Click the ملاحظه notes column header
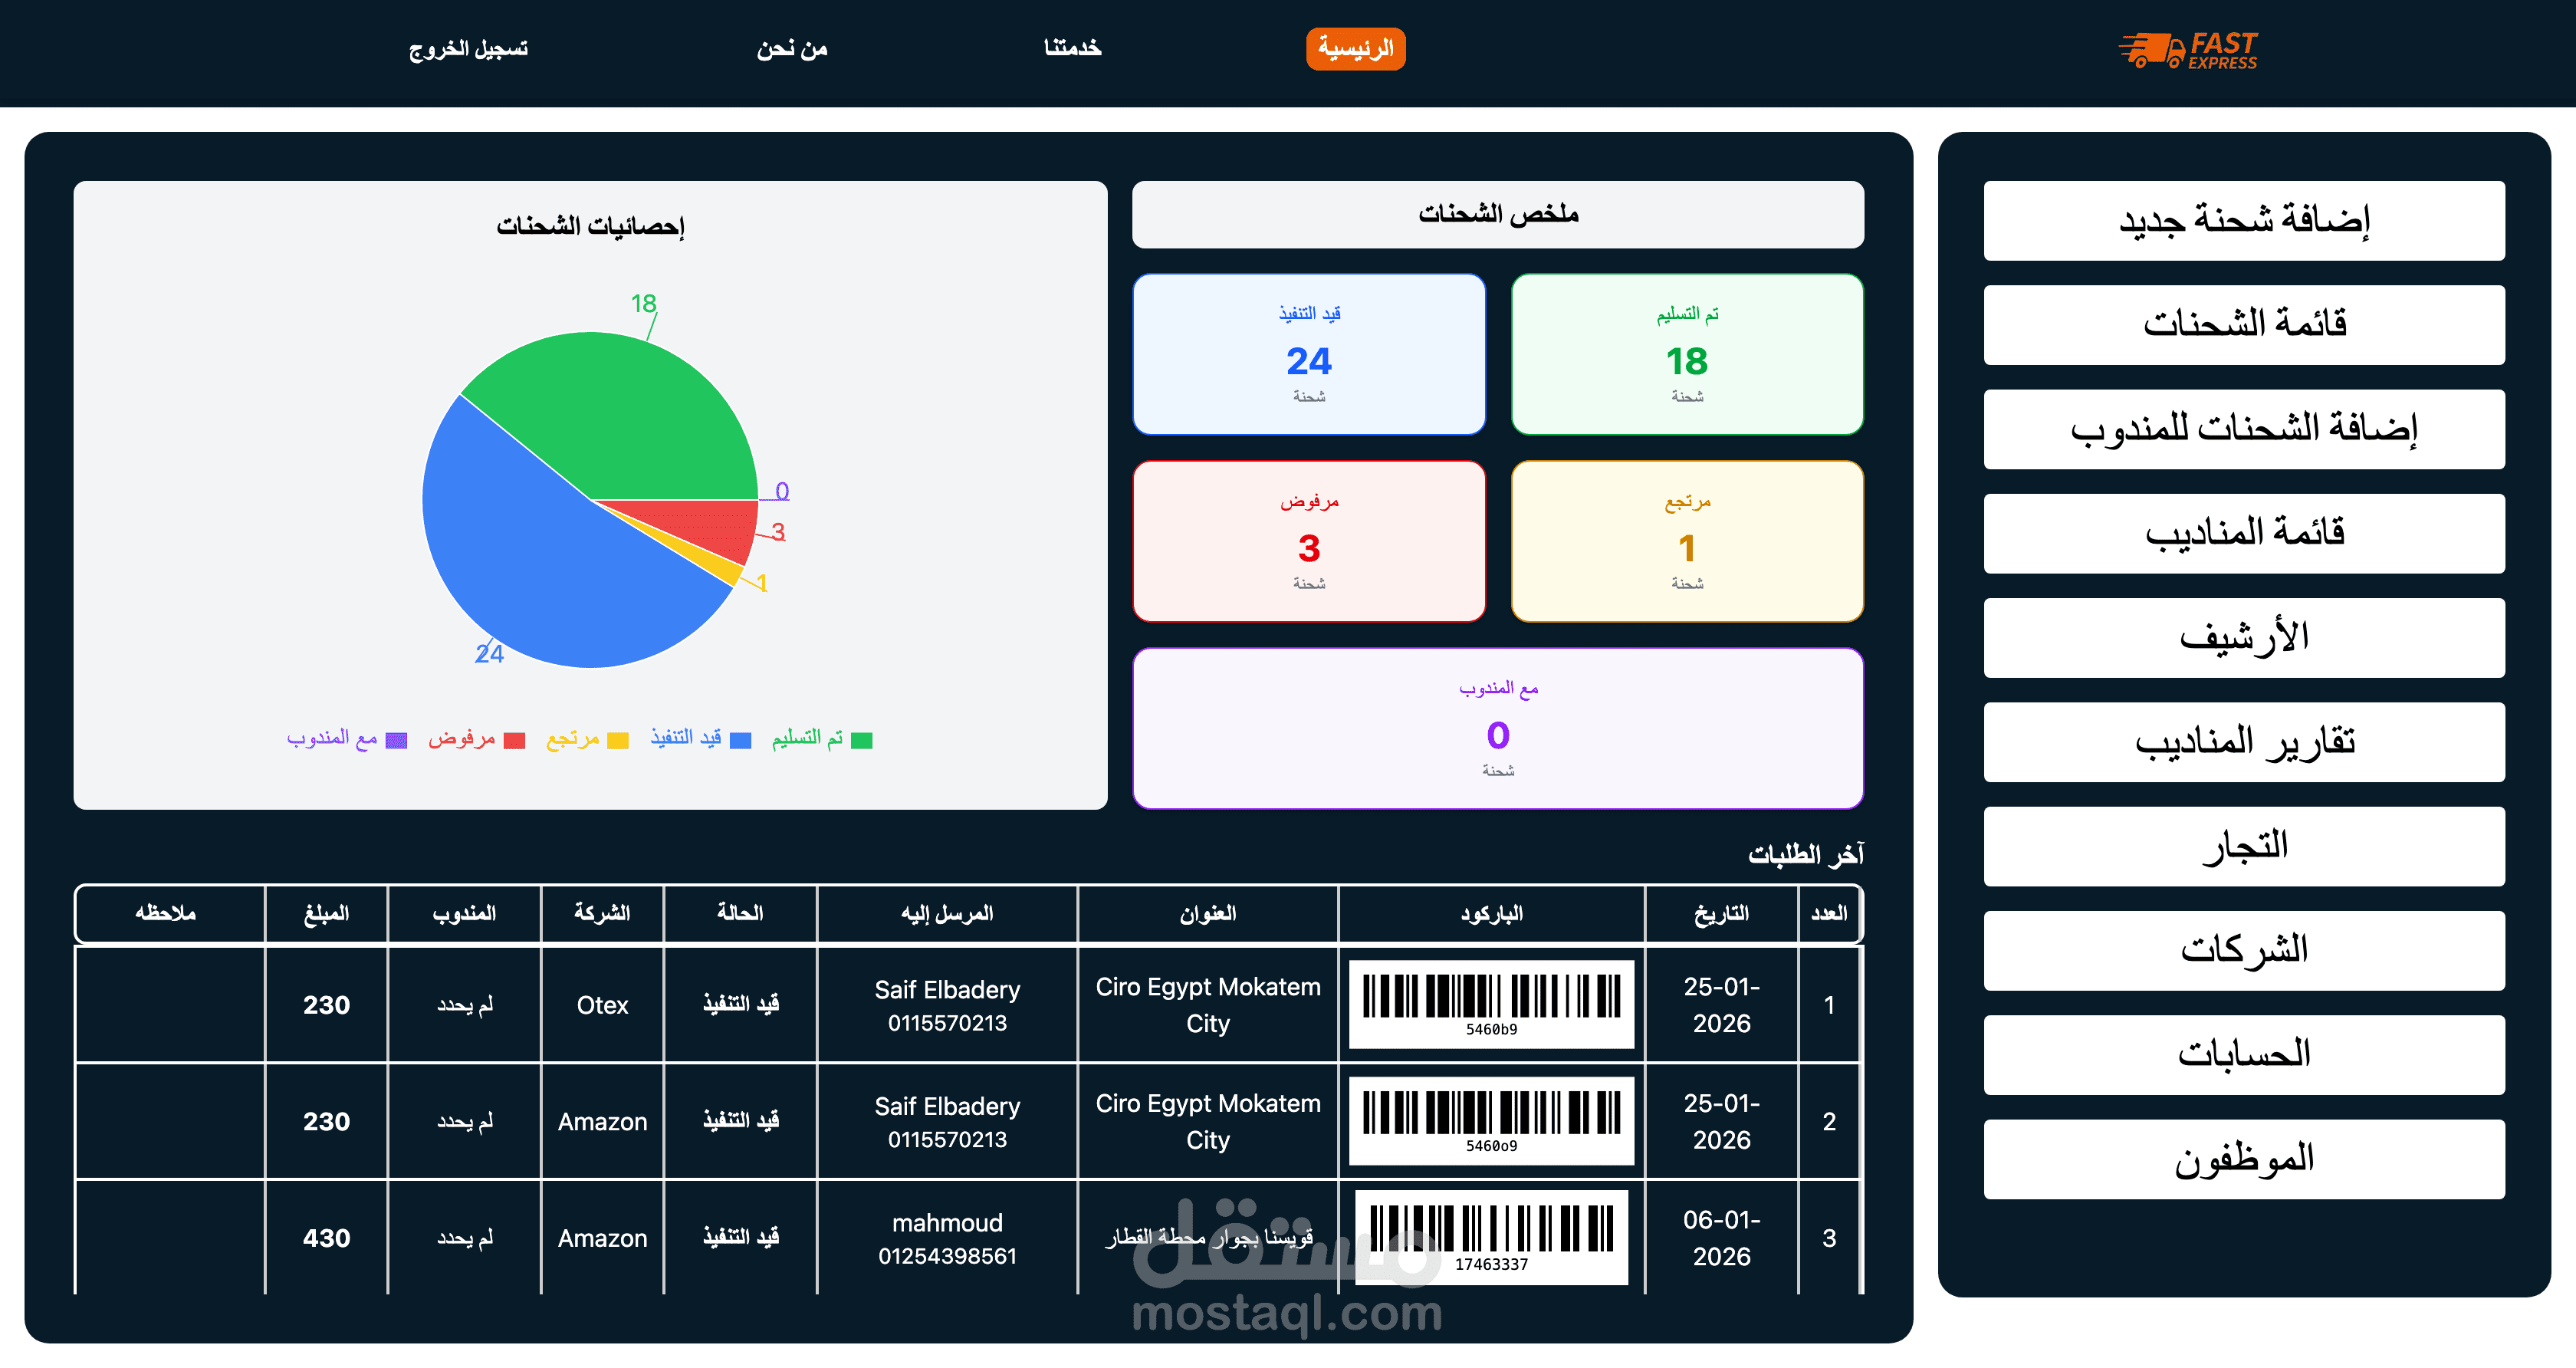 coord(166,913)
